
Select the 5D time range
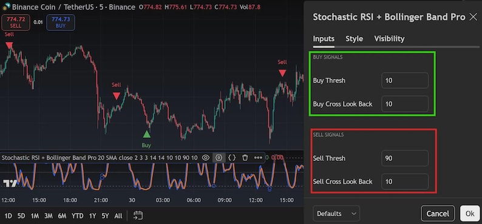(21, 216)
